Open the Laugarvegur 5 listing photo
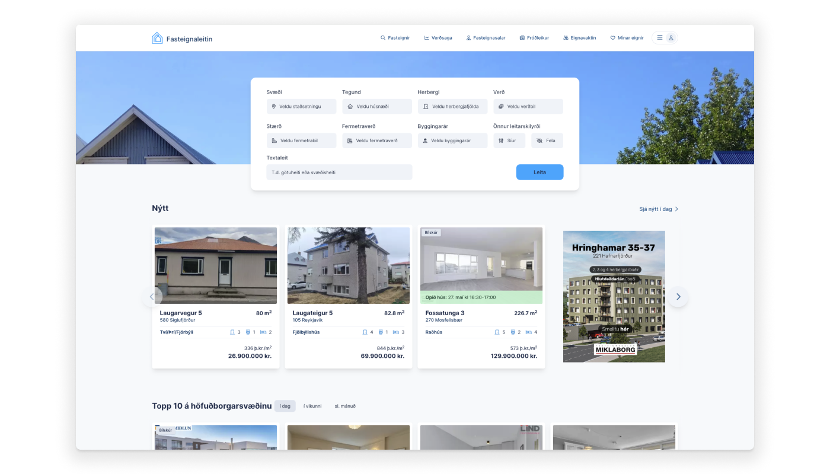The image size is (830, 474). (216, 265)
